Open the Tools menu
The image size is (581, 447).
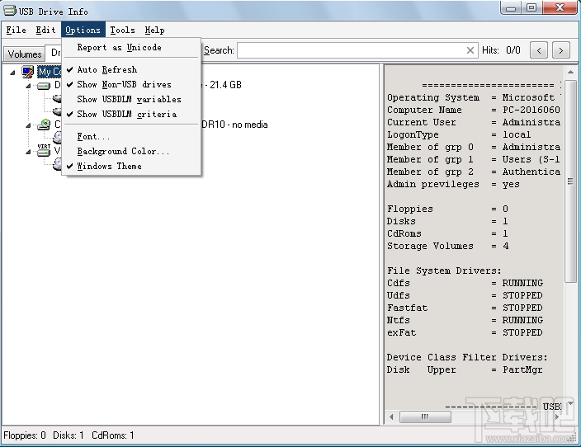tap(123, 30)
